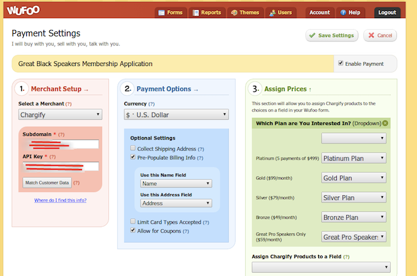Screen dimensions: 417x276
Task: Click Match Customer Data button
Action: 47,183
